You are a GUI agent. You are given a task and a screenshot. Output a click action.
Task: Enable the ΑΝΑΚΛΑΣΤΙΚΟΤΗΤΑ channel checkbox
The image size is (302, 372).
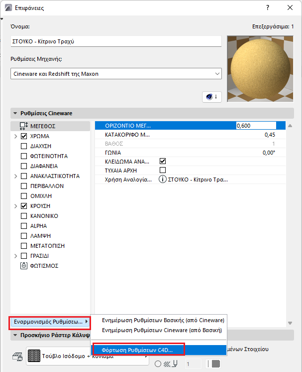(24, 176)
